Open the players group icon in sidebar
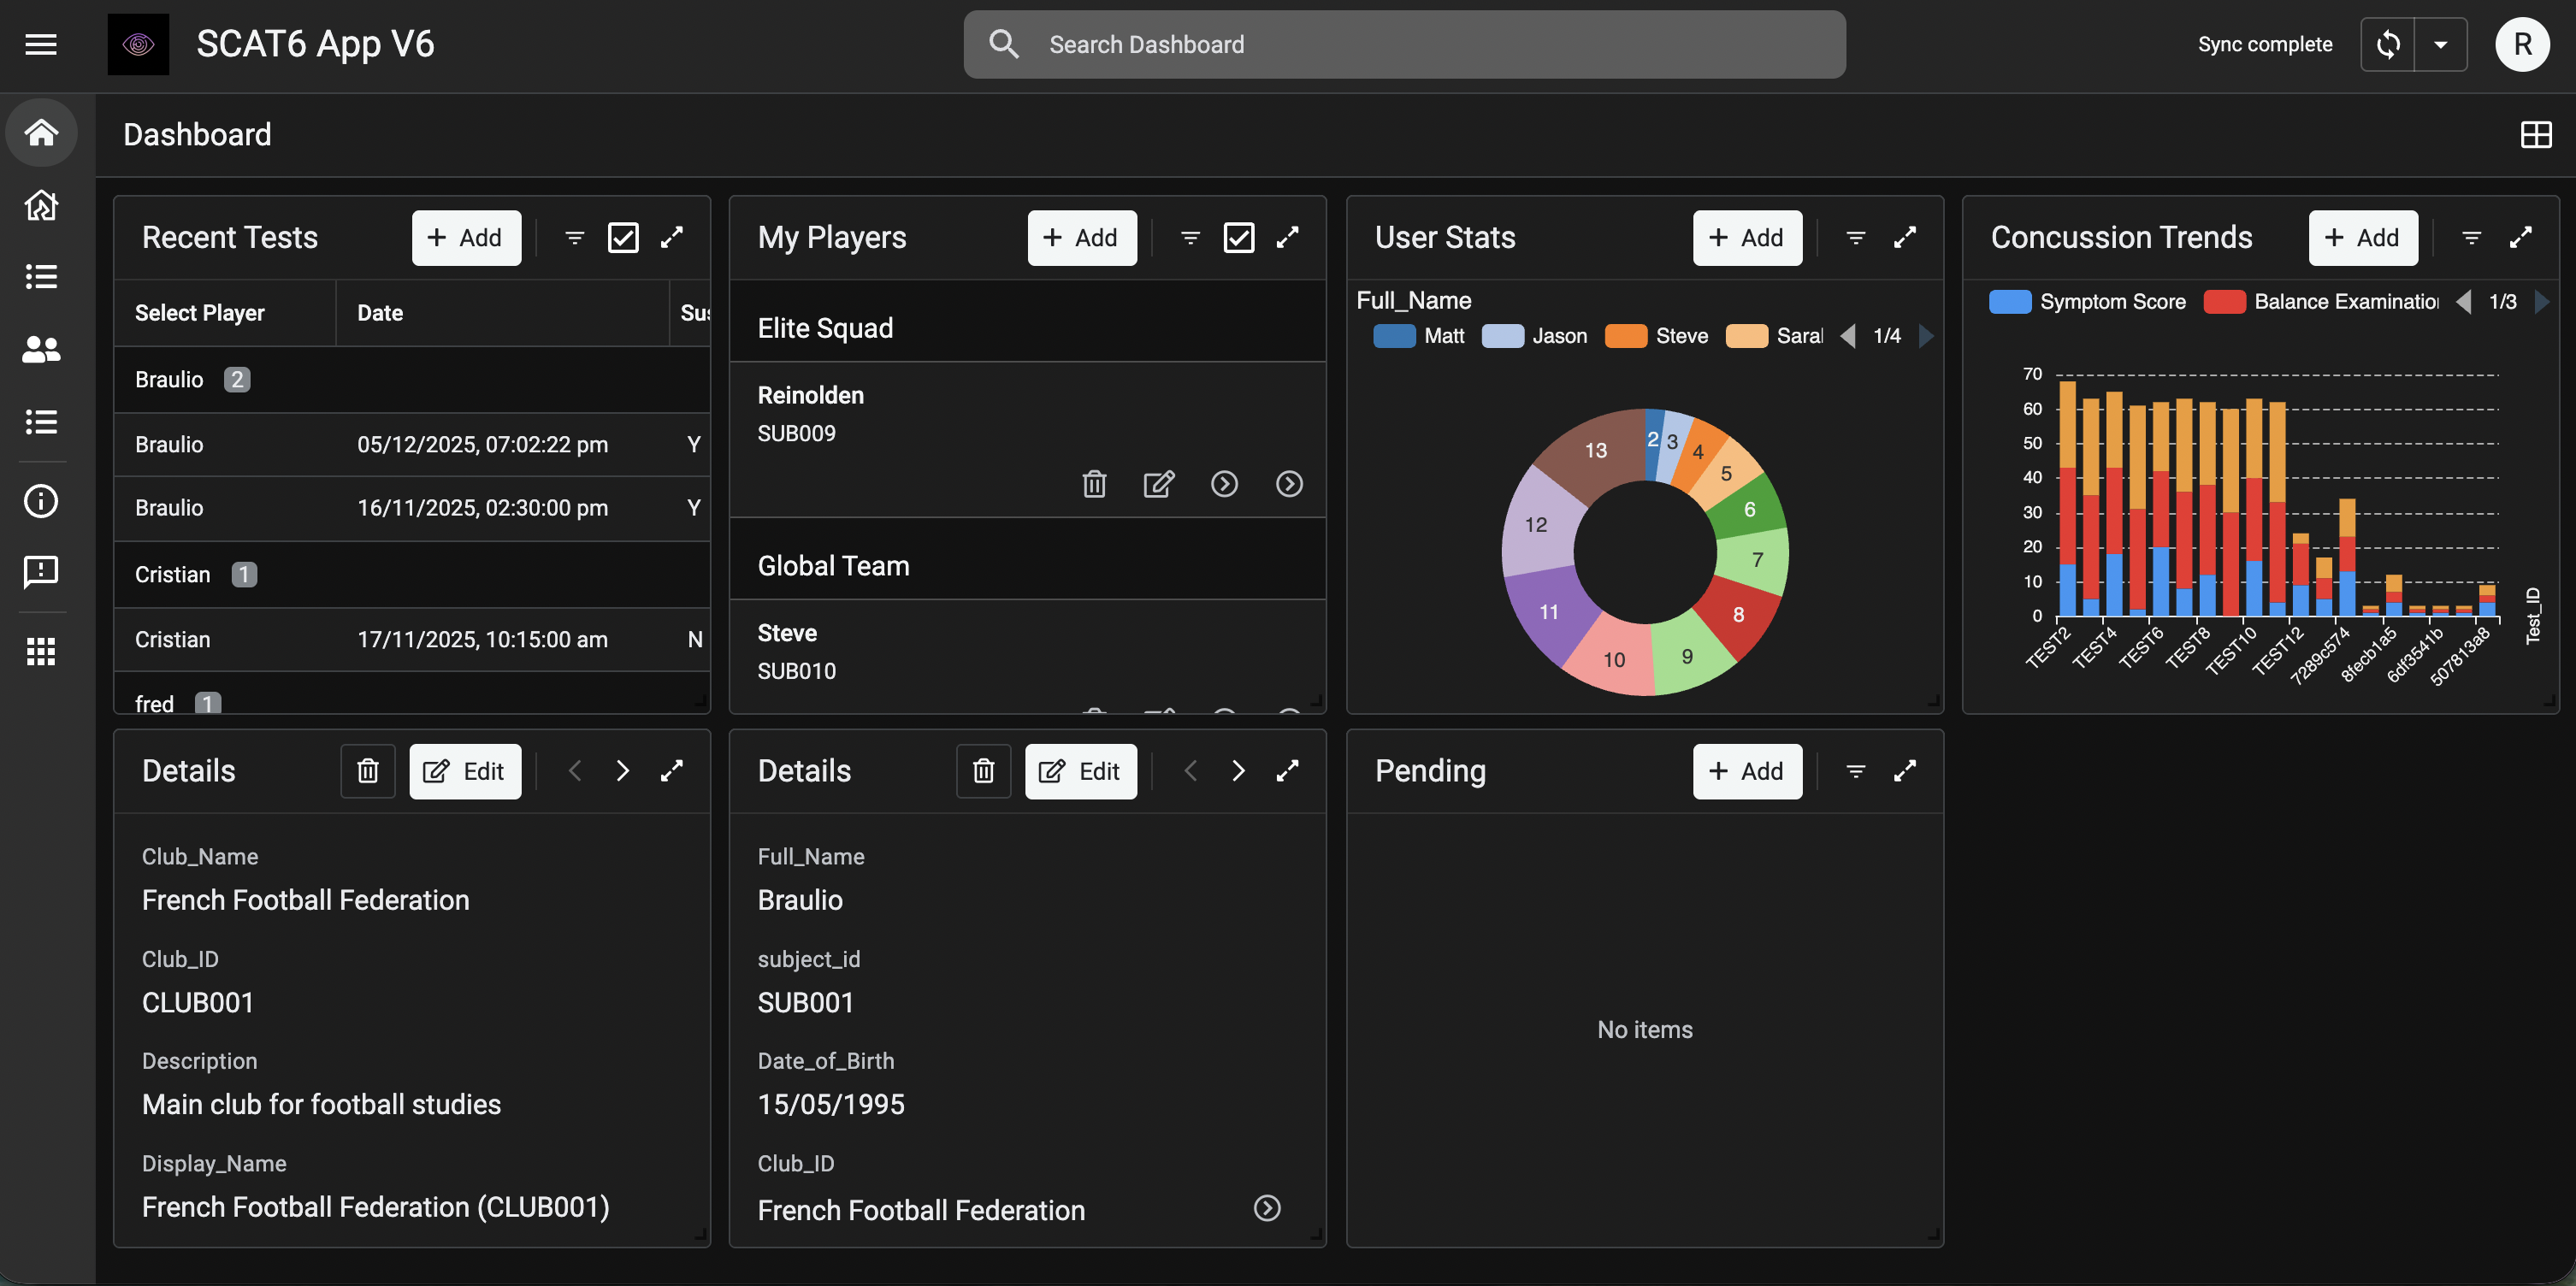The image size is (2576, 1286). [x=41, y=349]
